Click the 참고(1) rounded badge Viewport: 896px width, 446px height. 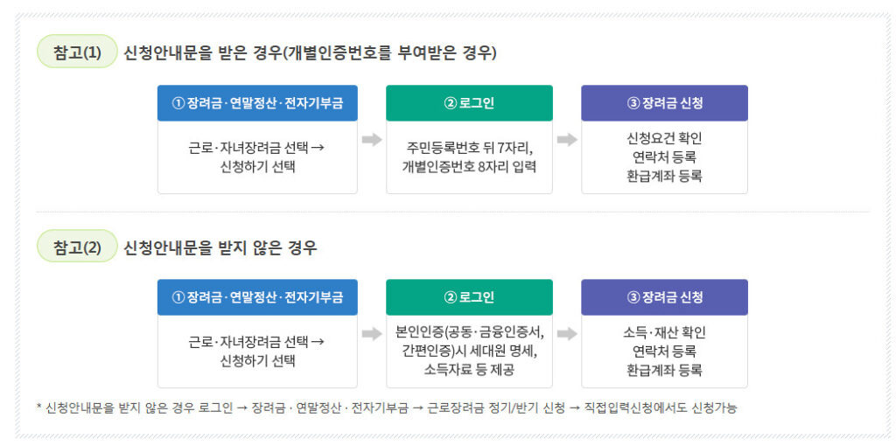(77, 52)
